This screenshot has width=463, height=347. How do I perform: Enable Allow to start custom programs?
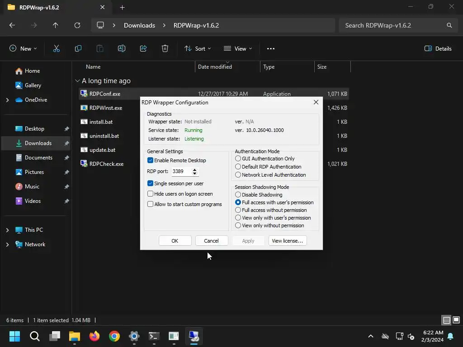[150, 204]
